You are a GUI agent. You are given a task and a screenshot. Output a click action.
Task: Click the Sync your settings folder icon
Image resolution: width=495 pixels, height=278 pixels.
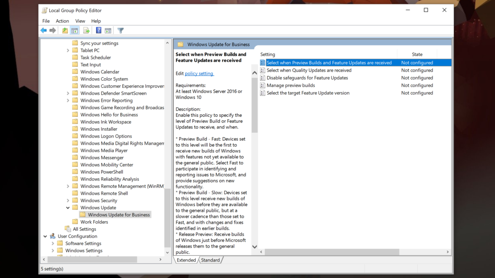[75, 43]
